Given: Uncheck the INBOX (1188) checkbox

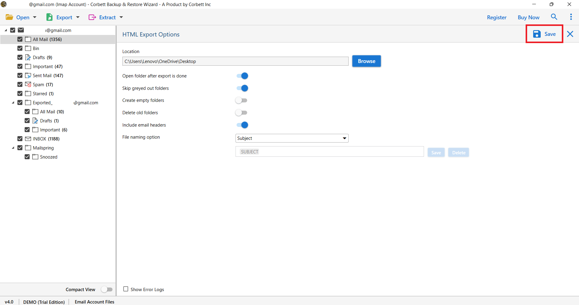Looking at the screenshot, I should pyautogui.click(x=20, y=139).
